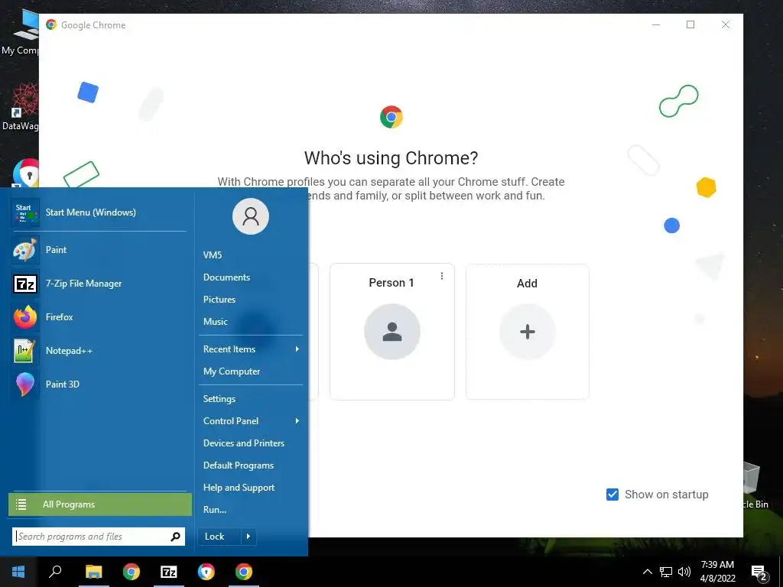
Task: Click the Recycle Bin desktop icon
Action: [x=755, y=484]
